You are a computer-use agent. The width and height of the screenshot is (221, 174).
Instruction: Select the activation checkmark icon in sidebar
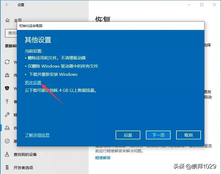[x=7, y=141]
